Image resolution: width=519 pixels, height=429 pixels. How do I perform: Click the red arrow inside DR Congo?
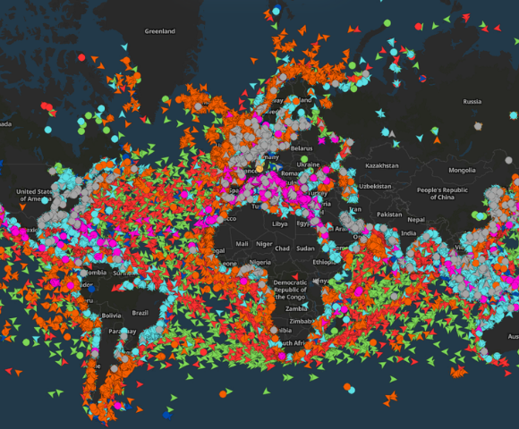(x=295, y=276)
